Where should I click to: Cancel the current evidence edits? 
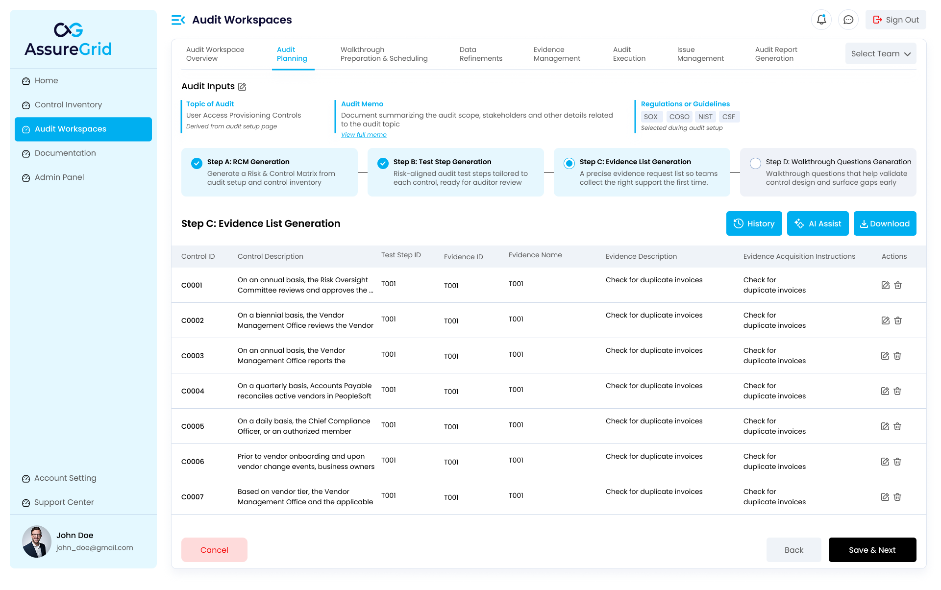coord(214,550)
